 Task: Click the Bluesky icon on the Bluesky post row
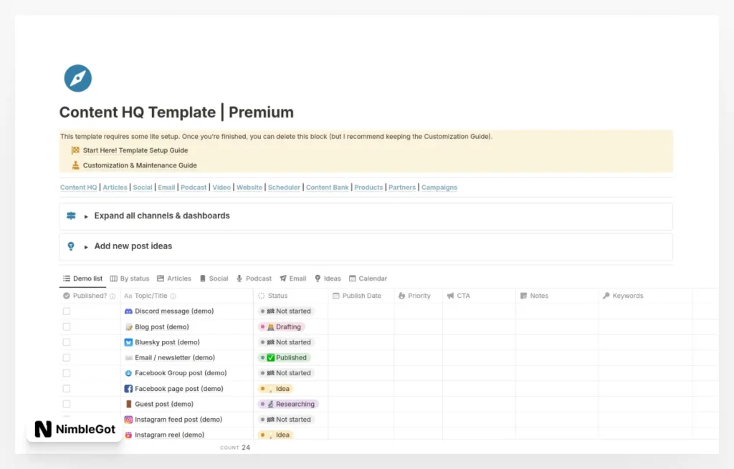click(128, 342)
